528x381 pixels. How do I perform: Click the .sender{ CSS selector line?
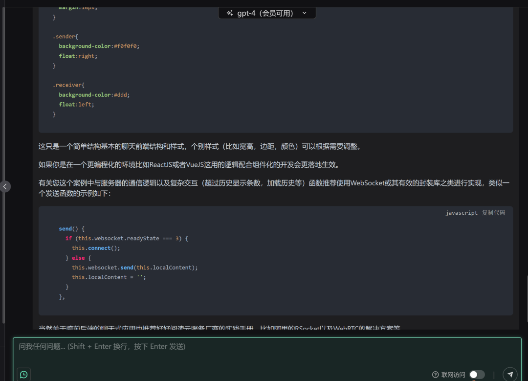pyautogui.click(x=66, y=36)
